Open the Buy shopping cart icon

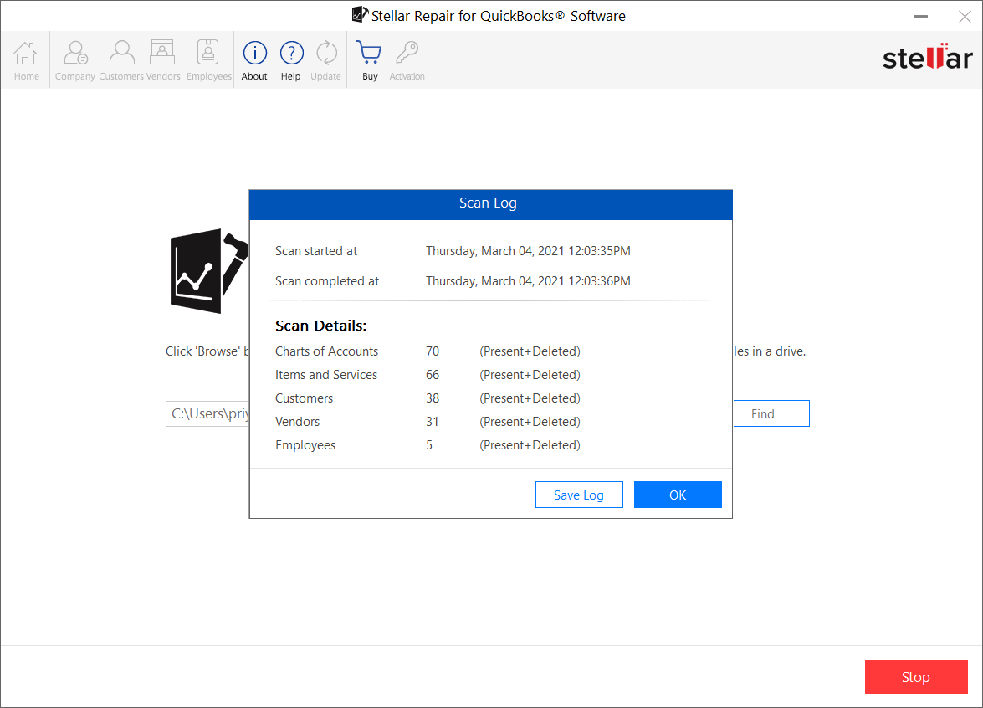click(x=369, y=60)
